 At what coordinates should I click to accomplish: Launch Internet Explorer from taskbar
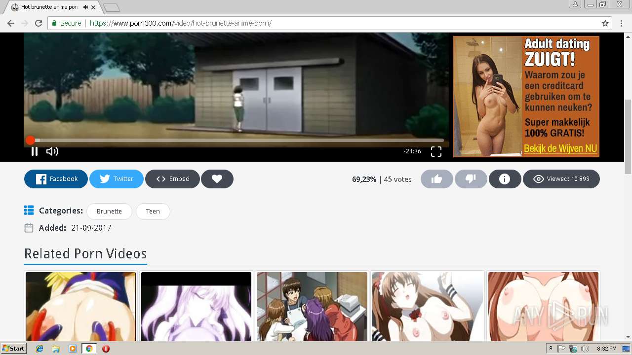[39, 349]
